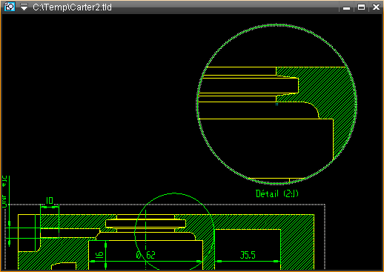Click the left arrowhead of the Ø 62 dimension
This screenshot has width=384, height=272.
pyautogui.click(x=93, y=261)
